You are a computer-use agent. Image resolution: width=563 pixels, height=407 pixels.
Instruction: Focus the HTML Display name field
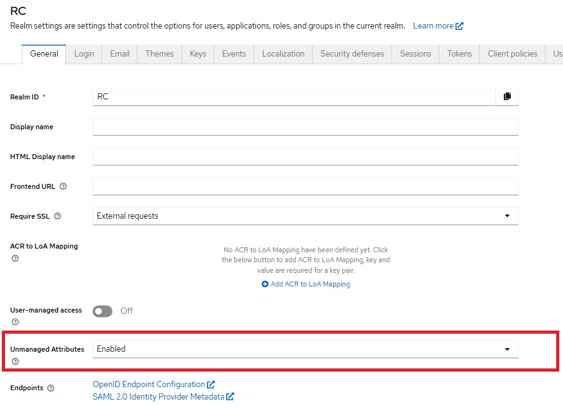tap(305, 157)
